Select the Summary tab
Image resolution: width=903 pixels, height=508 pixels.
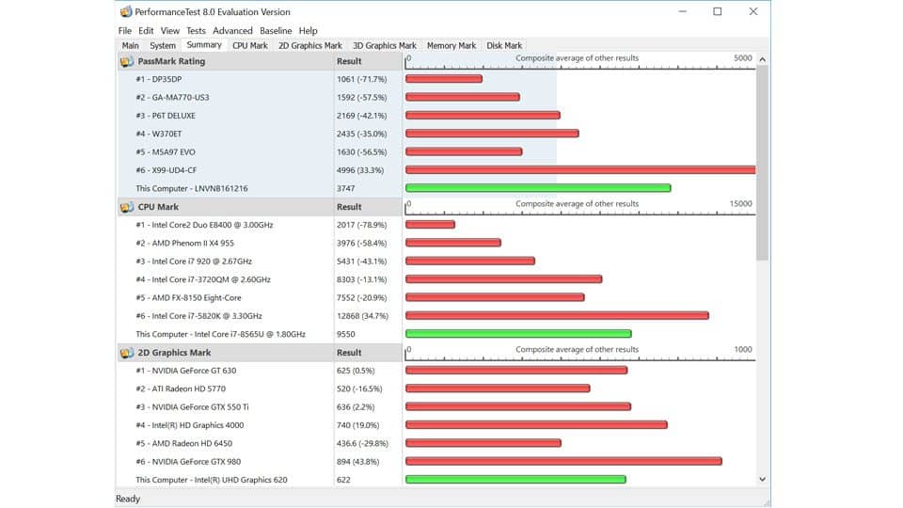[204, 45]
